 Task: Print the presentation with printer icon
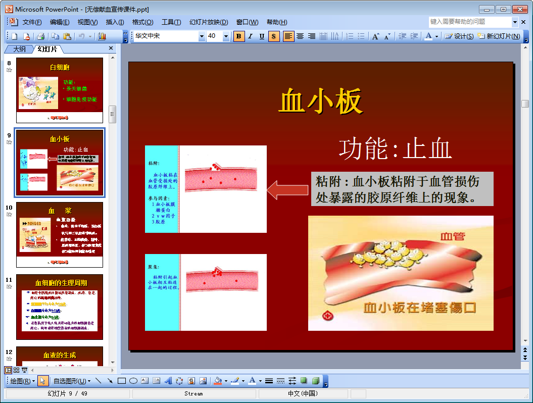[41, 36]
